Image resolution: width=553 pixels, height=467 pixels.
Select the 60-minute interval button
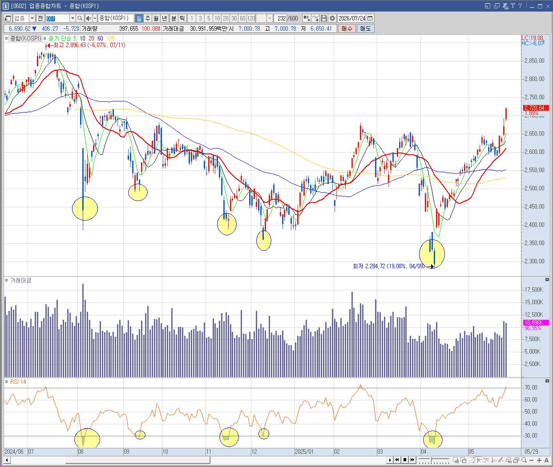pyautogui.click(x=242, y=18)
